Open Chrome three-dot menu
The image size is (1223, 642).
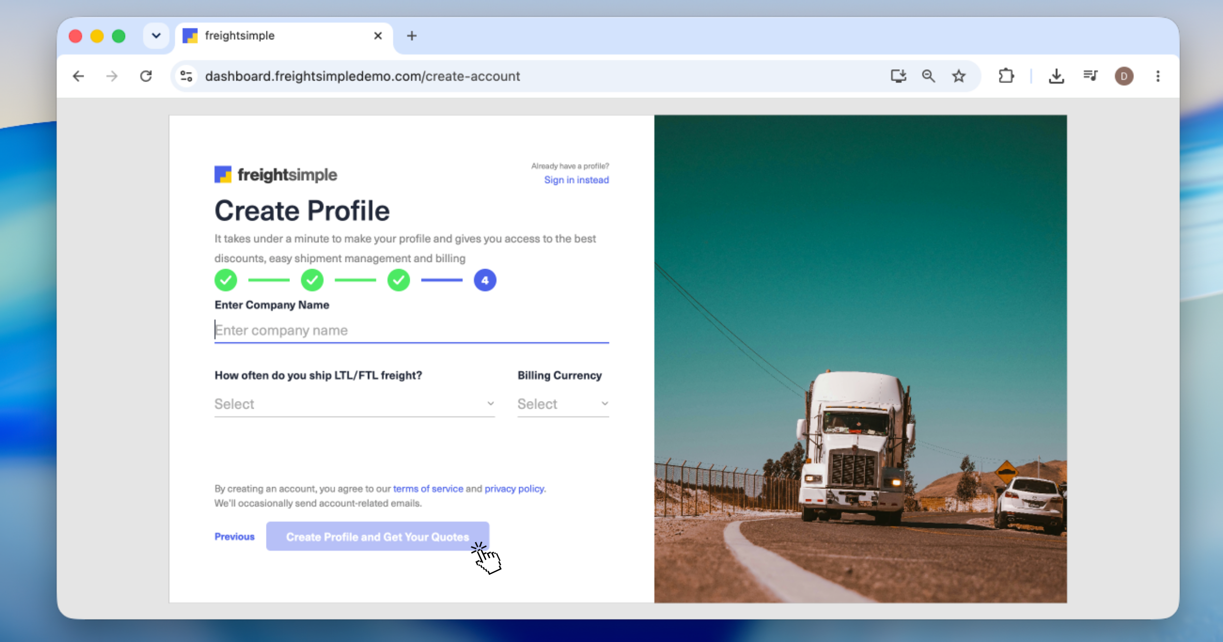click(x=1158, y=76)
